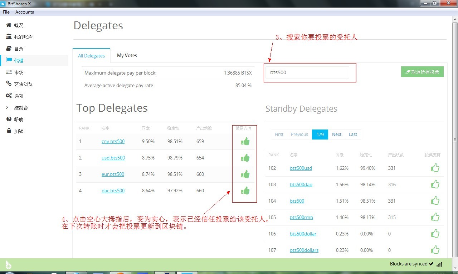
Task: Click the BitShares X title bar icon
Action: click(x=3, y=4)
